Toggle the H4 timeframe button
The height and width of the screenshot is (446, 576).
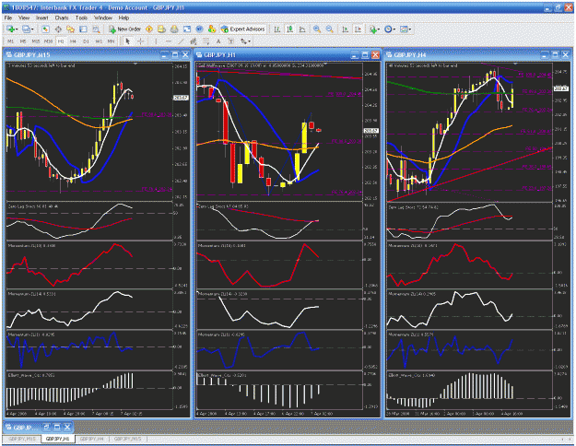pos(73,41)
